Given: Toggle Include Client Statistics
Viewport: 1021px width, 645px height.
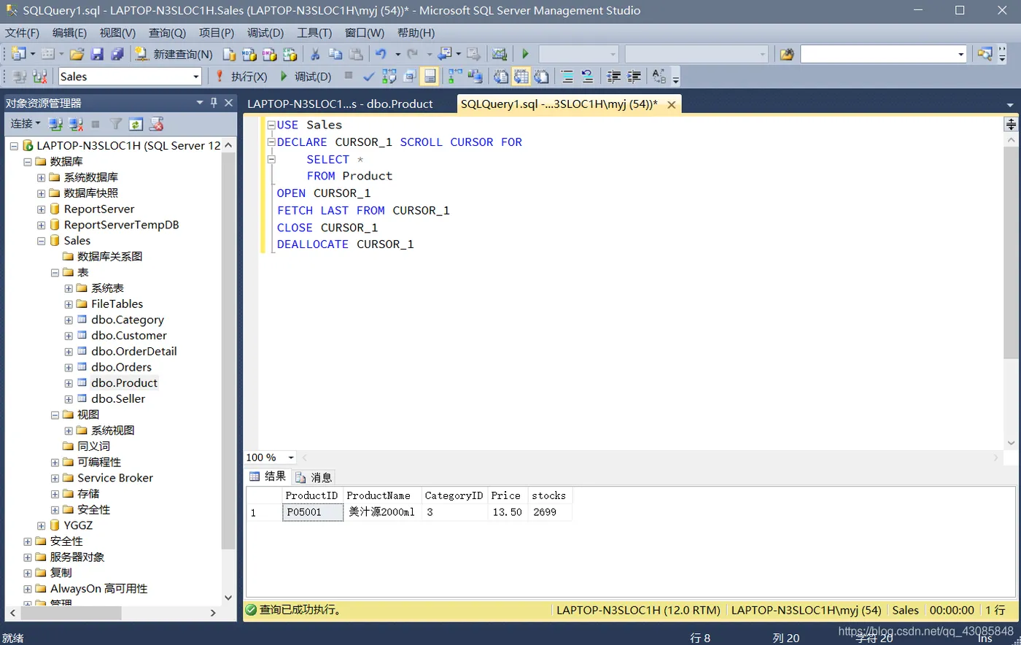Looking at the screenshot, I should [475, 76].
